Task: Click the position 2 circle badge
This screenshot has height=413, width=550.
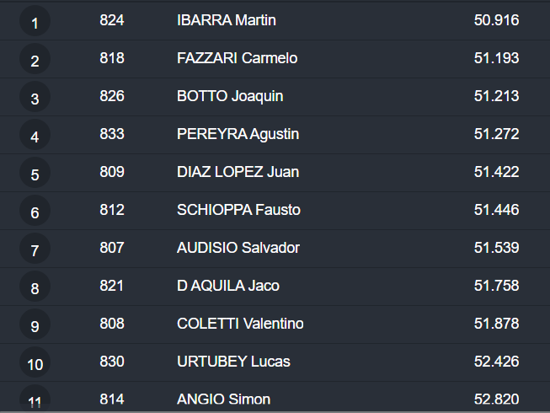Action: click(x=35, y=60)
